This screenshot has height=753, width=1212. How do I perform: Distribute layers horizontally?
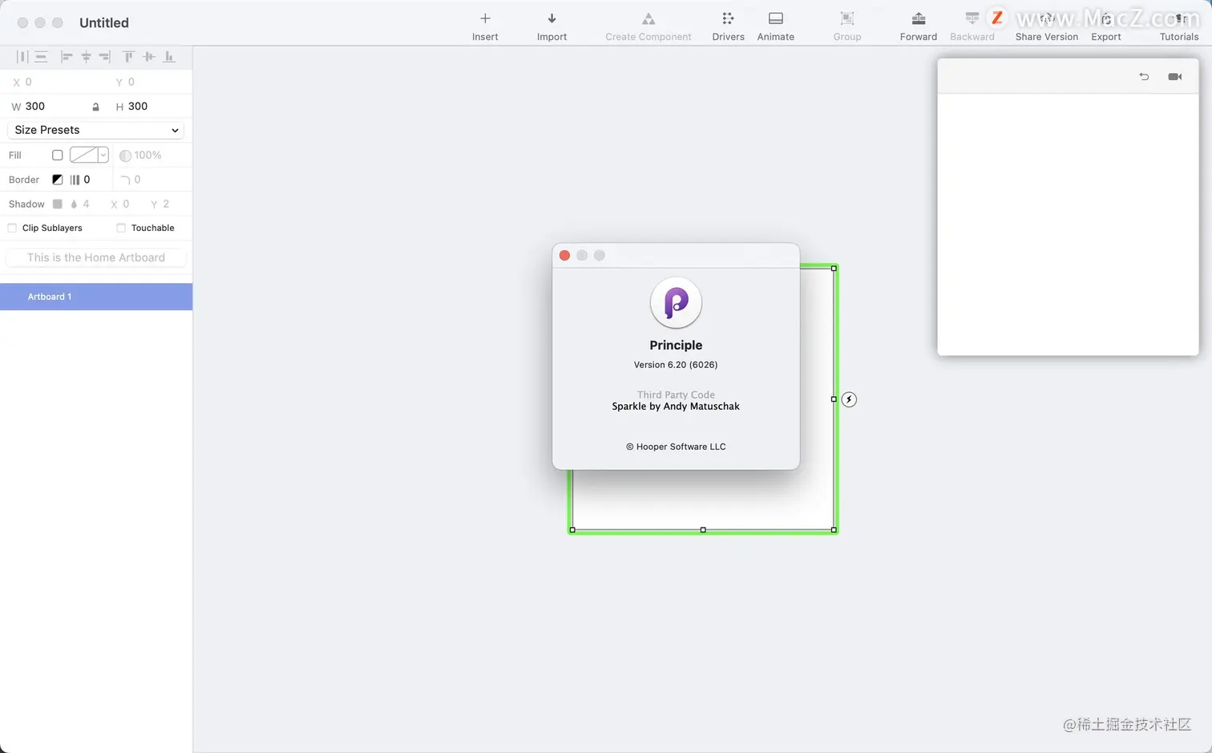click(x=22, y=57)
